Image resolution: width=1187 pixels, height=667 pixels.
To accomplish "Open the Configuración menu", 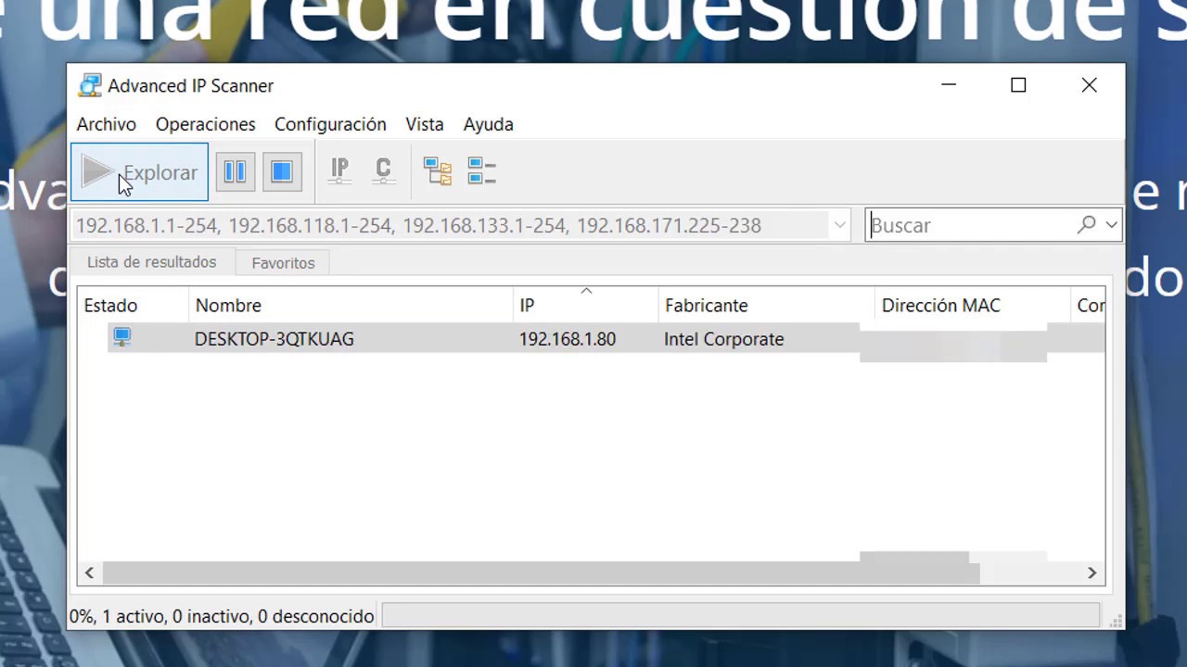I will click(330, 124).
